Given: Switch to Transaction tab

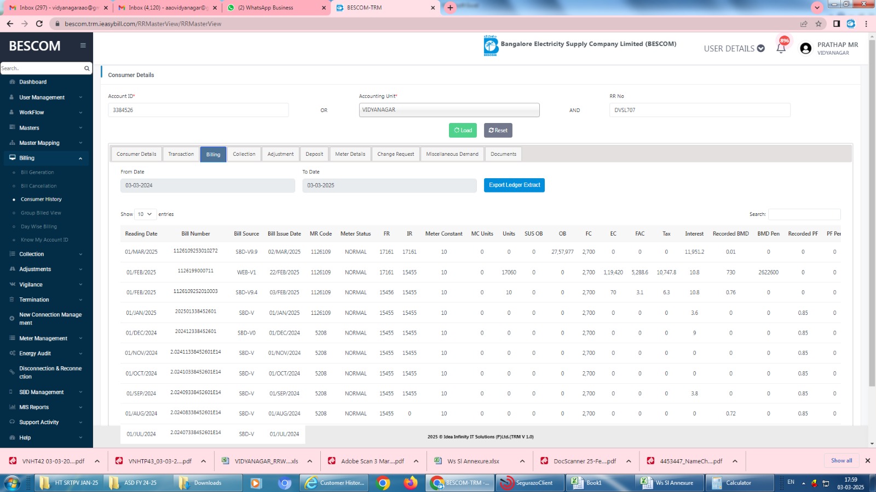Looking at the screenshot, I should pyautogui.click(x=181, y=154).
